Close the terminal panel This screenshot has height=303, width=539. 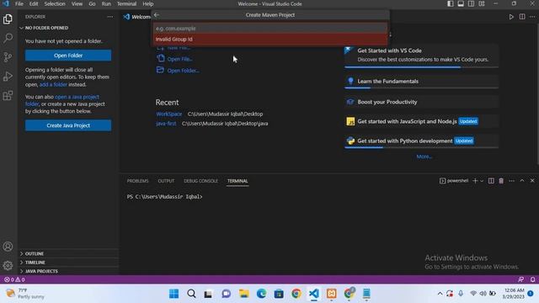[532, 181]
